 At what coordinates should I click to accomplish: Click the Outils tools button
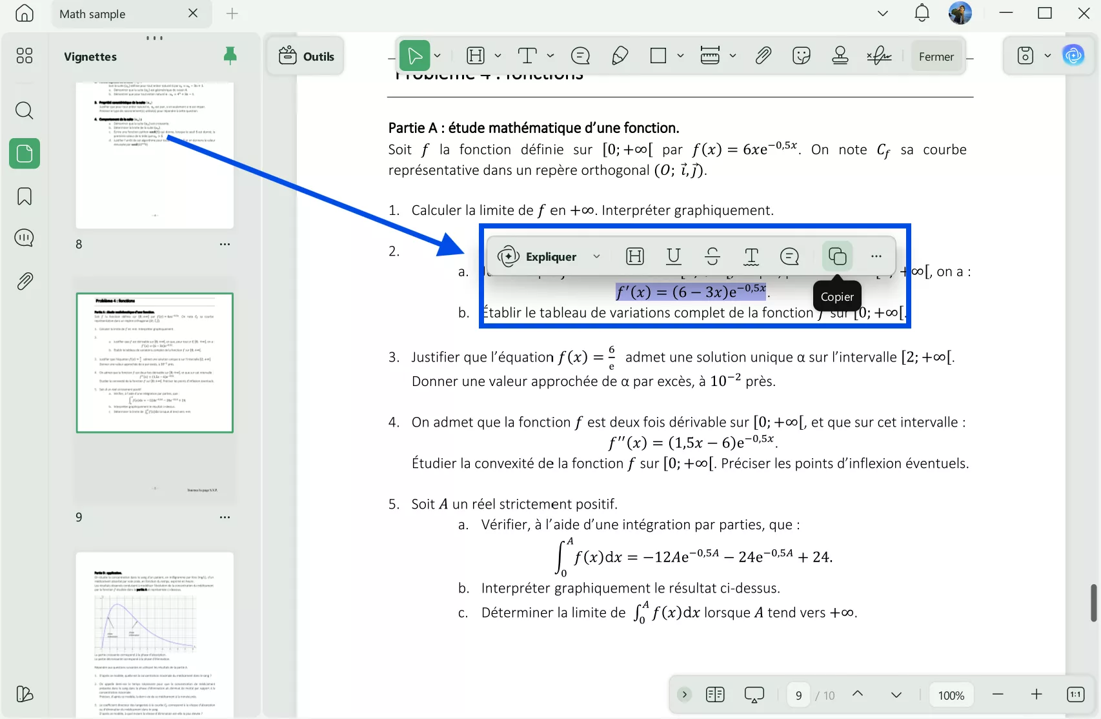click(306, 56)
